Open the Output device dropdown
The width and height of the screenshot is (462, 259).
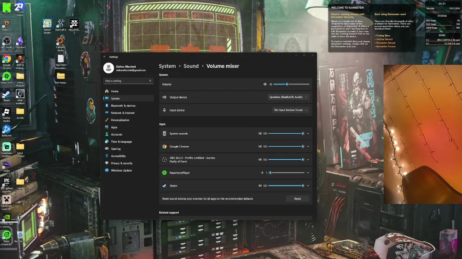click(288, 97)
